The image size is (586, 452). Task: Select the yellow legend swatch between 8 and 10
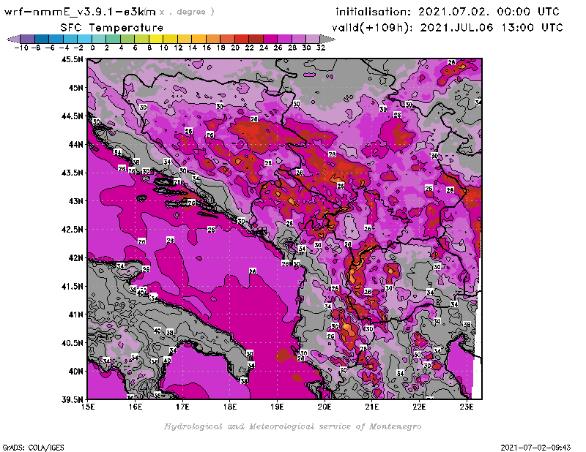(x=156, y=39)
